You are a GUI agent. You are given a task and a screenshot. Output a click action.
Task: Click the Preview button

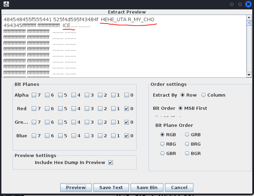[x=76, y=187]
